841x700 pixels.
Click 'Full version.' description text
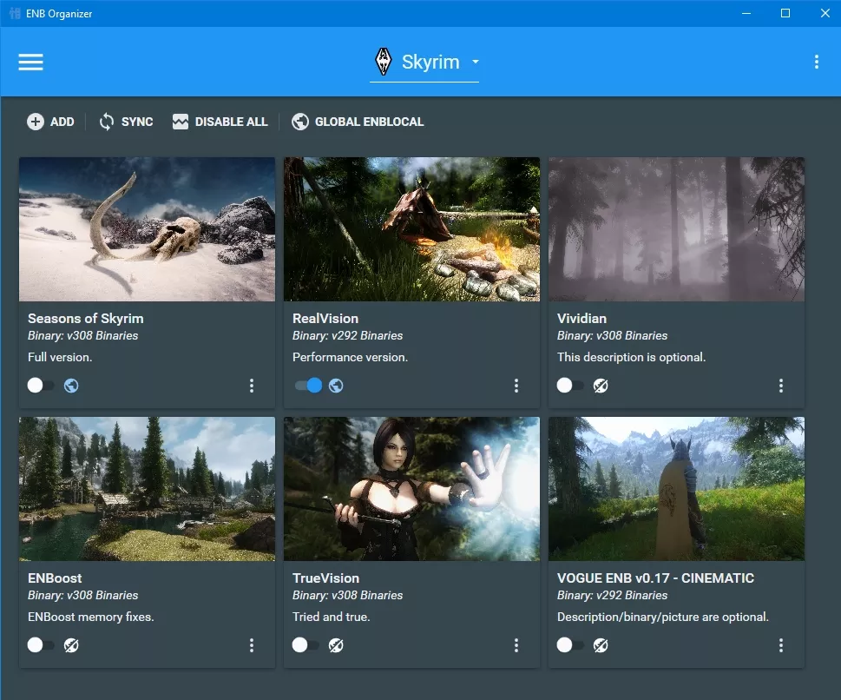coord(60,358)
